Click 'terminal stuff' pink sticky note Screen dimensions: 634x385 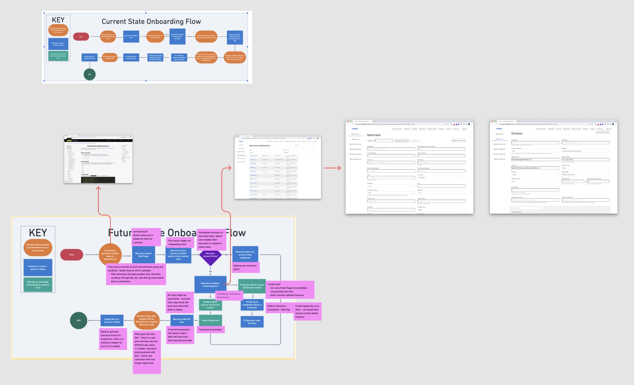(146, 237)
